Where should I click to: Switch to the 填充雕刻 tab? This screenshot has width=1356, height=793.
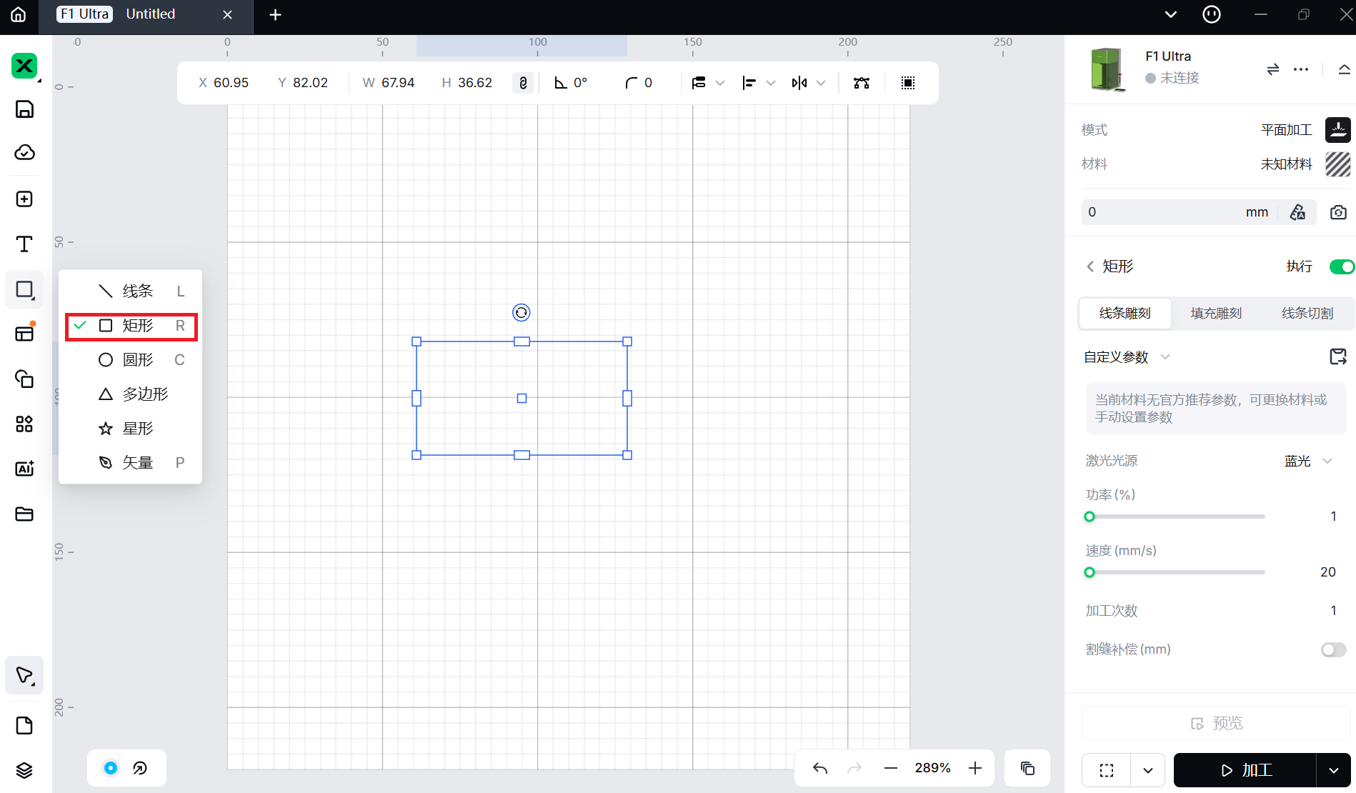click(x=1215, y=314)
